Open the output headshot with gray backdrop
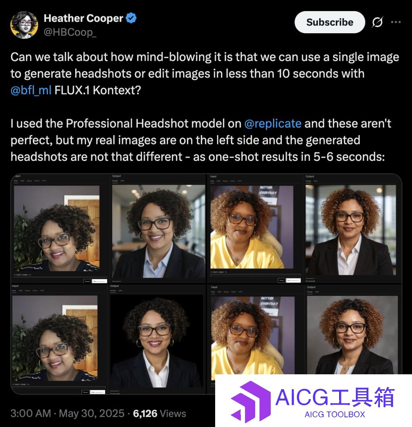This screenshot has height=427, width=412. coord(352,335)
